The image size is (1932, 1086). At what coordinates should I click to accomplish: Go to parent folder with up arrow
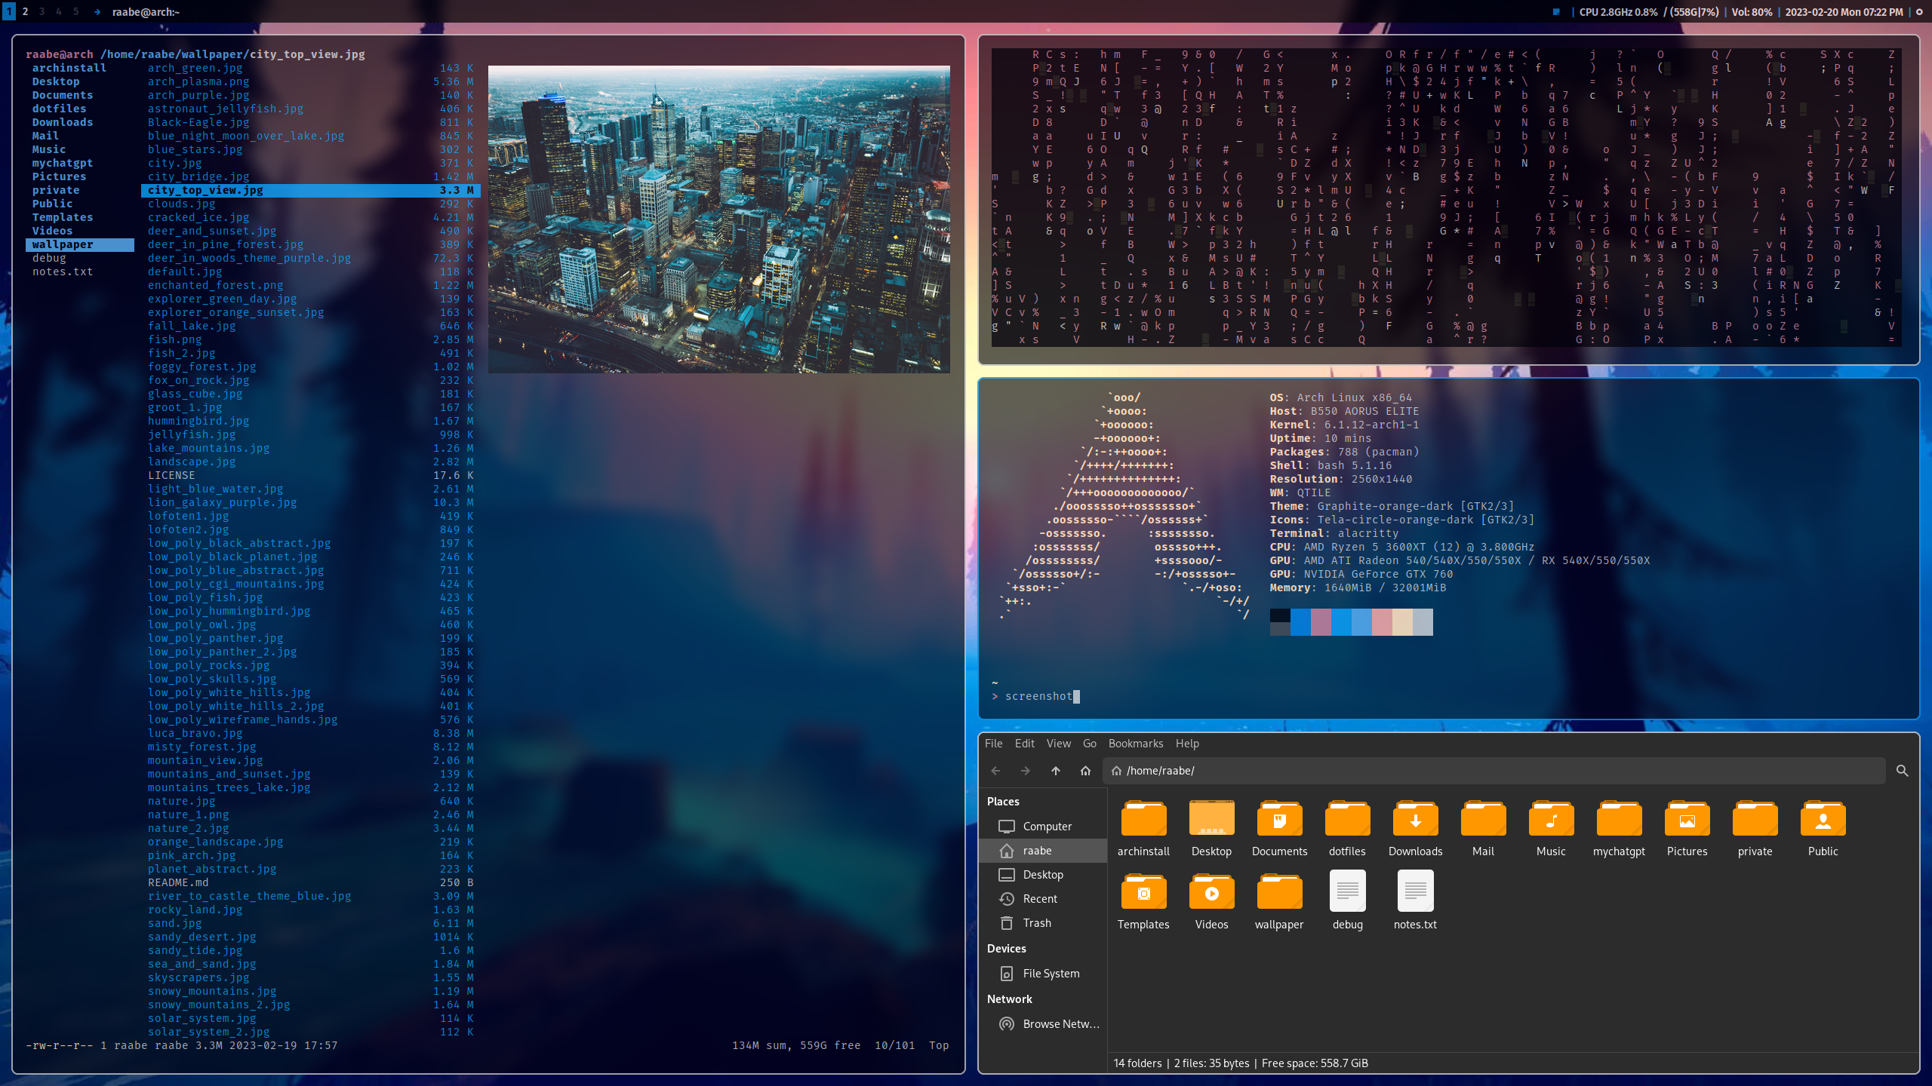pos(1055,771)
